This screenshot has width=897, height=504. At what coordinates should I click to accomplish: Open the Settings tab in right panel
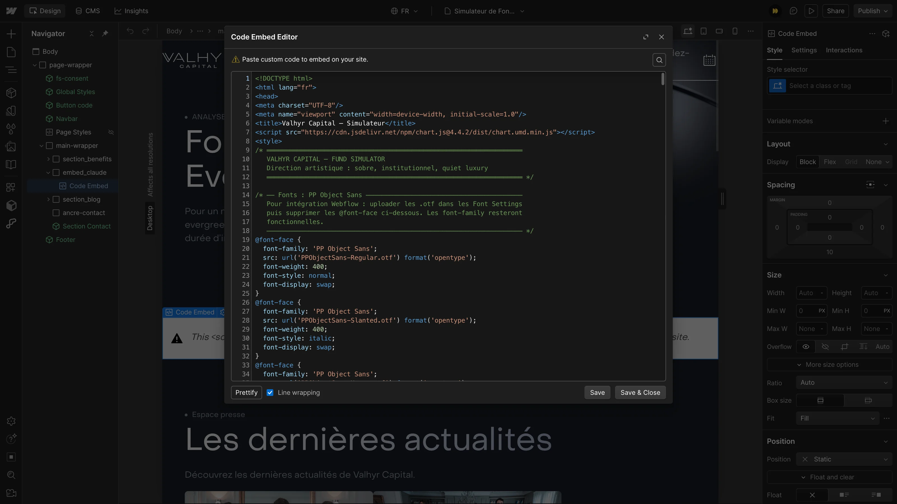tap(804, 50)
